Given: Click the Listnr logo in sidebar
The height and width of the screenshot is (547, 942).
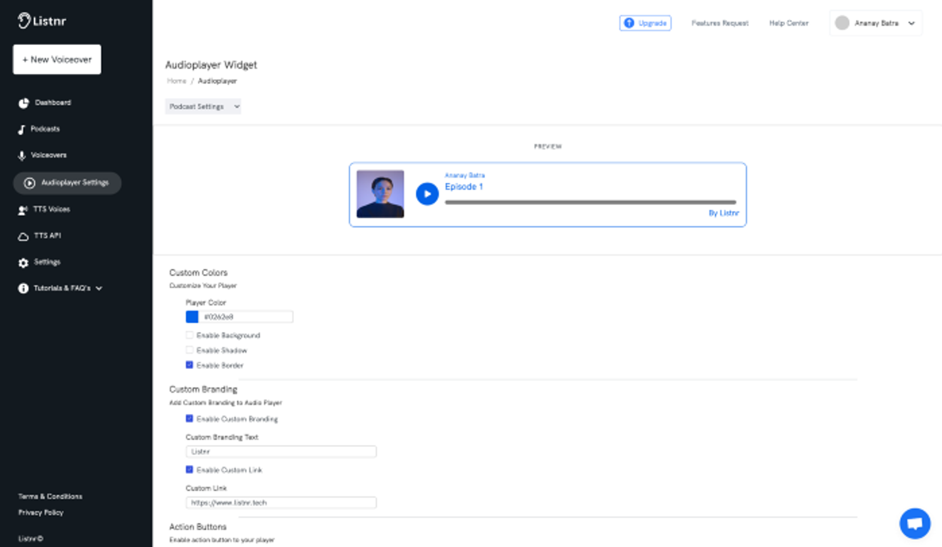Looking at the screenshot, I should (x=42, y=21).
